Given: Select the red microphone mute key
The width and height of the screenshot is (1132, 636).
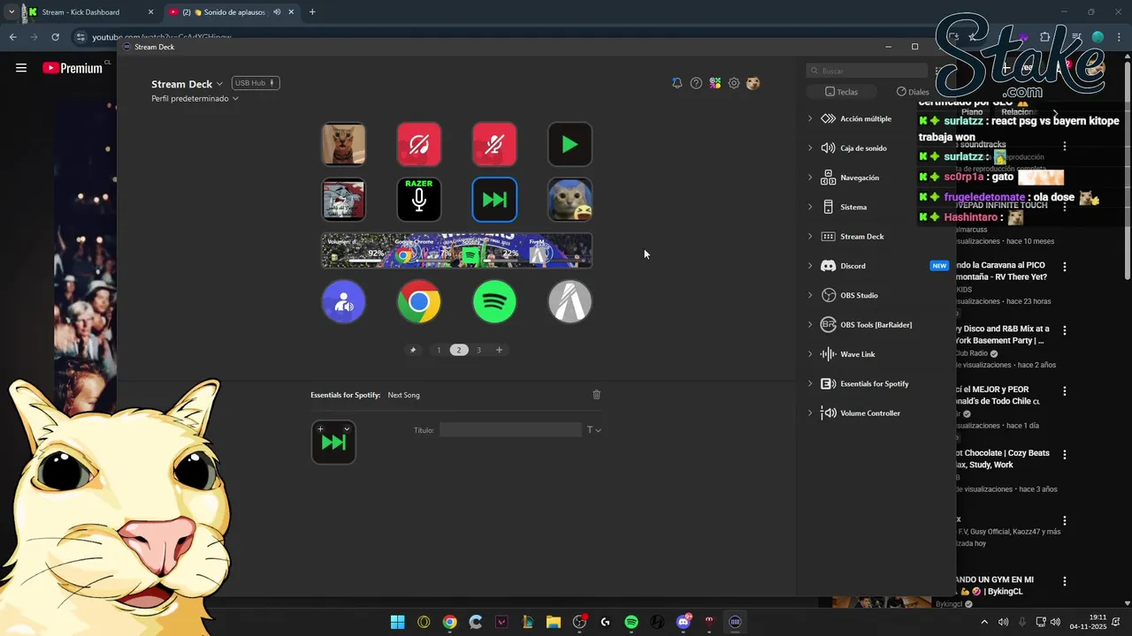Looking at the screenshot, I should click(494, 144).
